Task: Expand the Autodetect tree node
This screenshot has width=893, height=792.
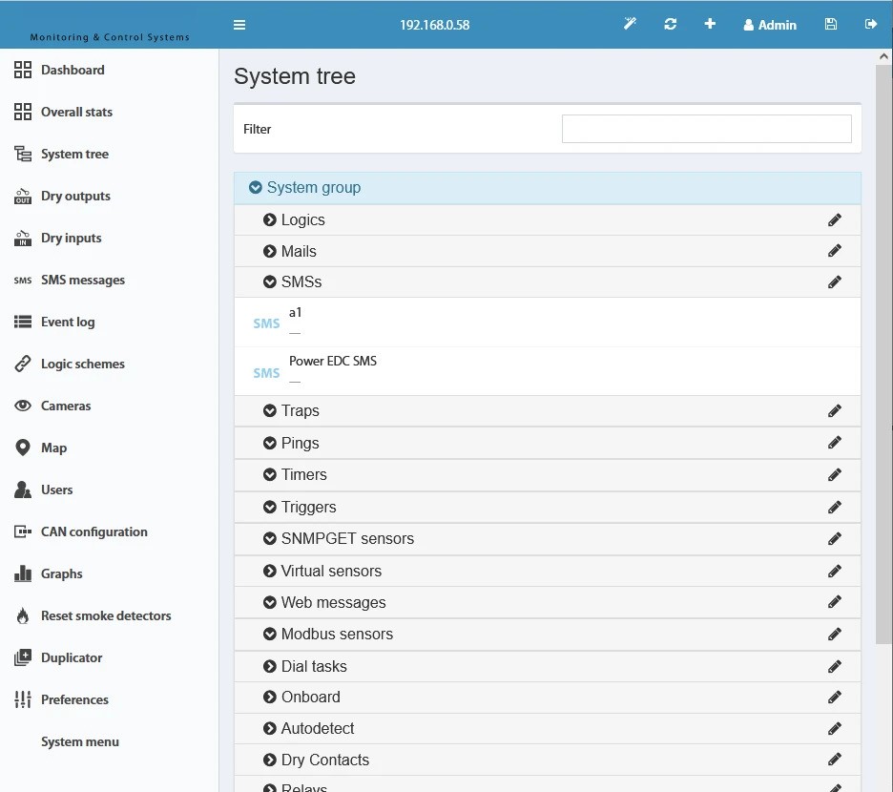Action: [x=269, y=728]
